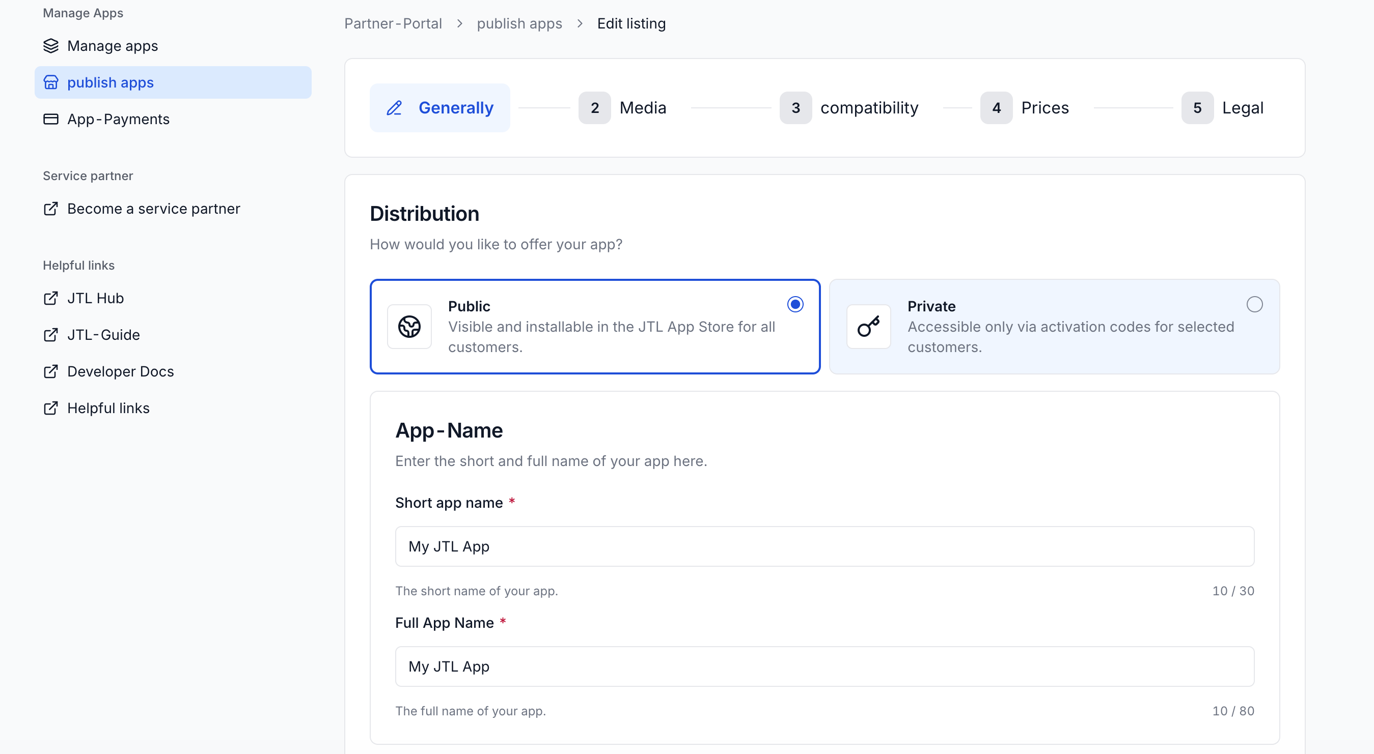The image size is (1374, 754).
Task: Click 'The full name of your app.' hint
Action: (471, 711)
